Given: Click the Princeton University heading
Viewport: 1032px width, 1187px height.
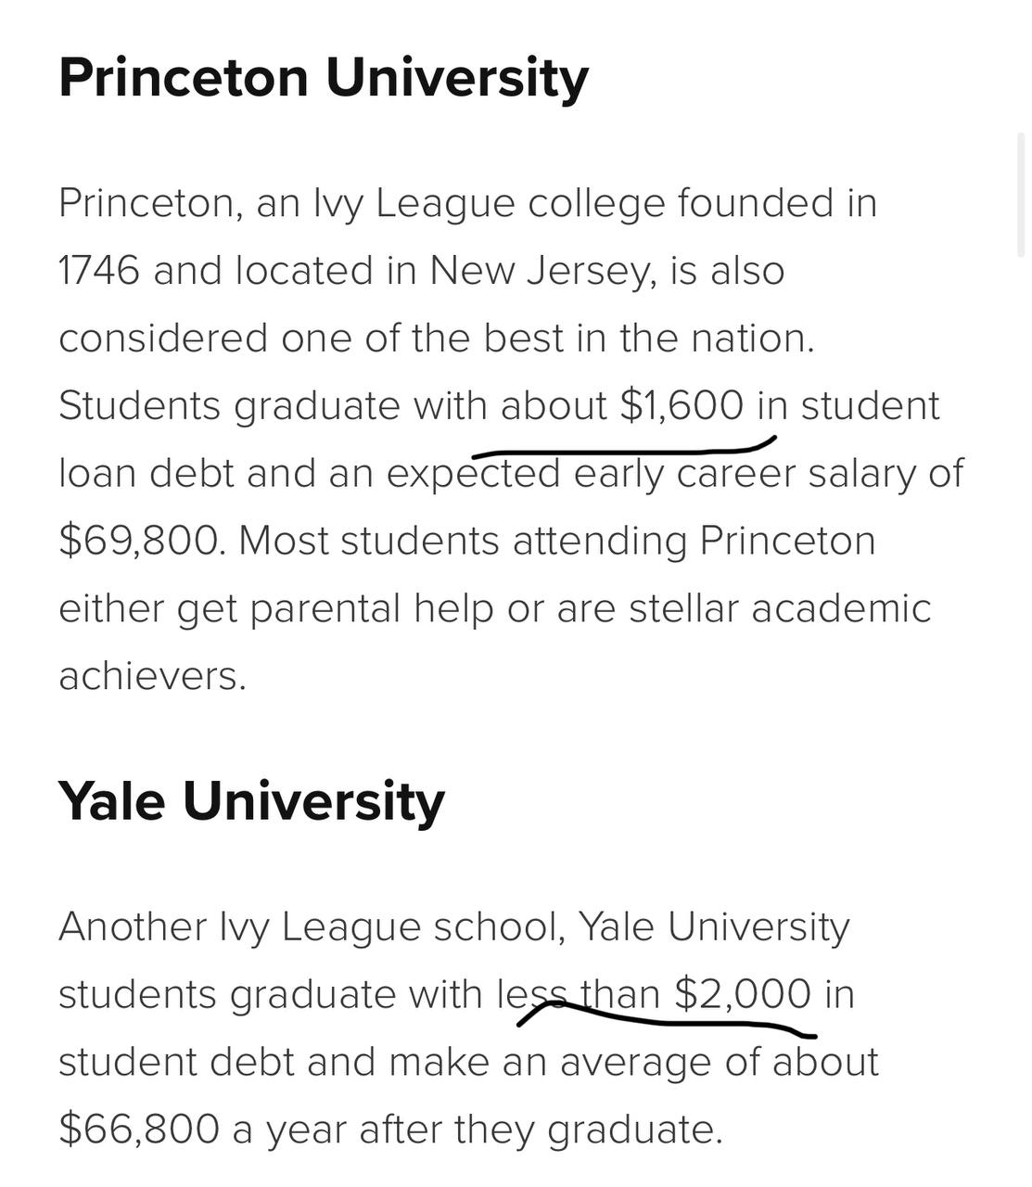Looking at the screenshot, I should click(323, 77).
